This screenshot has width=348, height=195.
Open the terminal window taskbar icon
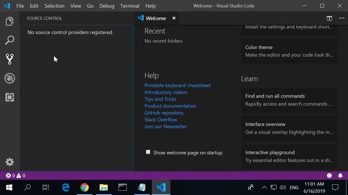122,187
